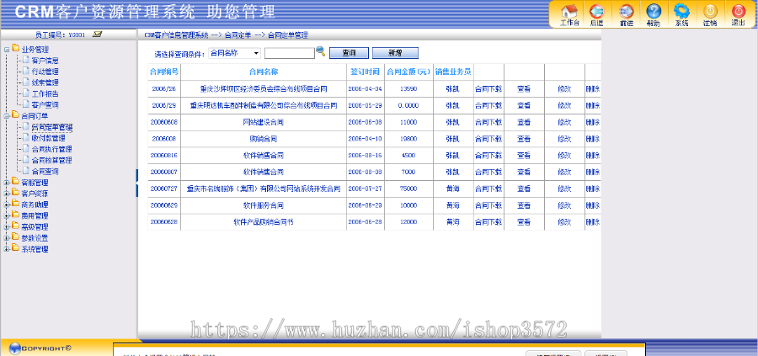Click the date cell 2006-04-10
This screenshot has width=758, height=356.
365,139
